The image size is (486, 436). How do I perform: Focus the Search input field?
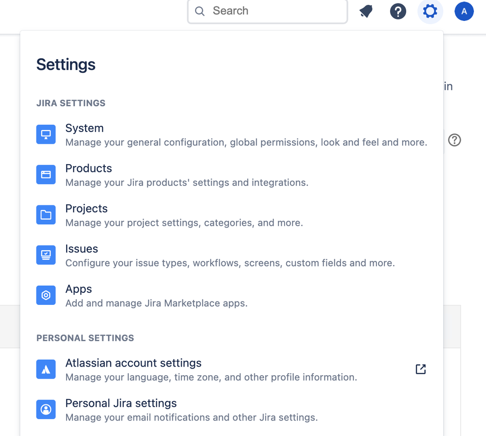tap(268, 11)
